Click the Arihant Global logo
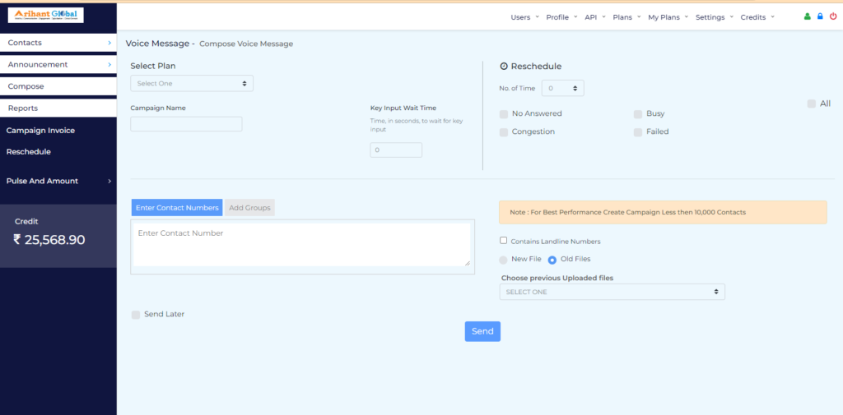This screenshot has height=415, width=843. 46,15
